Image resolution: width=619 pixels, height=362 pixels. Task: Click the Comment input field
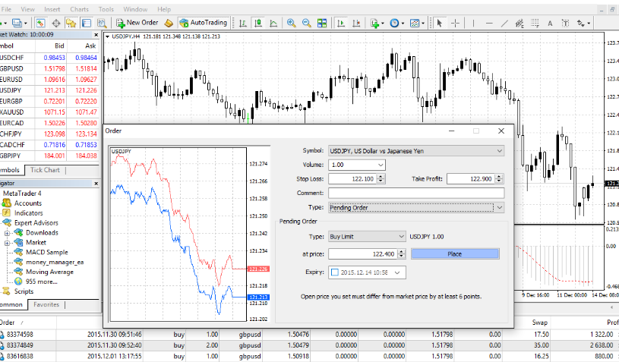[x=416, y=194]
